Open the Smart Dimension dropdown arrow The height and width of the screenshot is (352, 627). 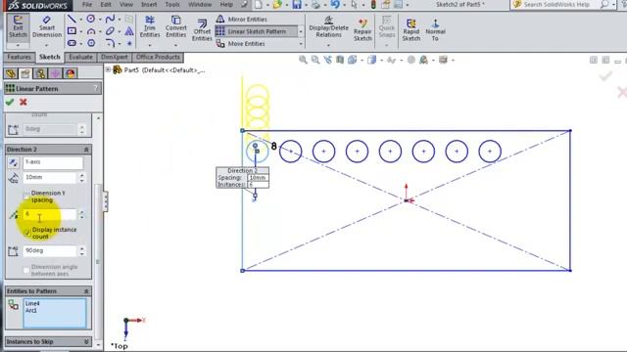tap(47, 45)
